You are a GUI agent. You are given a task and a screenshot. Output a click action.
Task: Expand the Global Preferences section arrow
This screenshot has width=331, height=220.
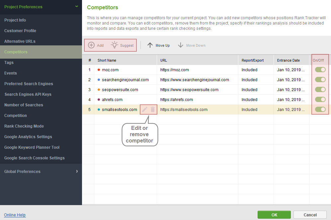(x=77, y=171)
